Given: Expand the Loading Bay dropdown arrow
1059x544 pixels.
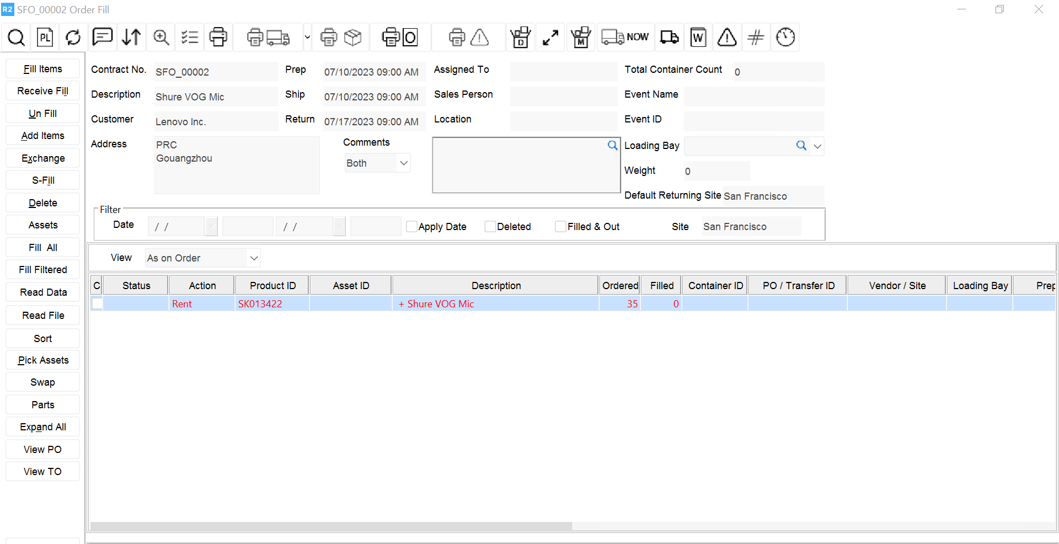Looking at the screenshot, I should [817, 146].
